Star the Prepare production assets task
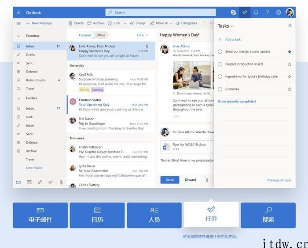The height and width of the screenshot is (248, 308). pyautogui.click(x=290, y=64)
